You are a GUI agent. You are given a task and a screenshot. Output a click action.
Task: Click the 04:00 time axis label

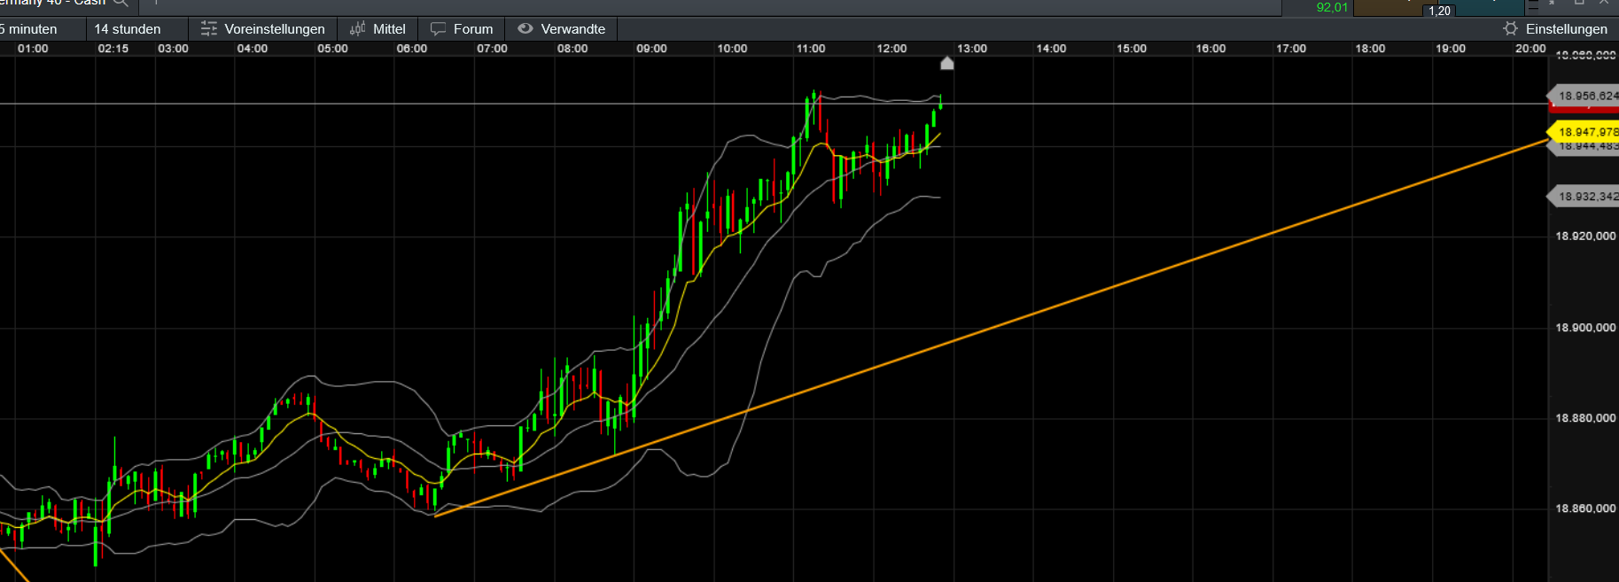tap(253, 49)
